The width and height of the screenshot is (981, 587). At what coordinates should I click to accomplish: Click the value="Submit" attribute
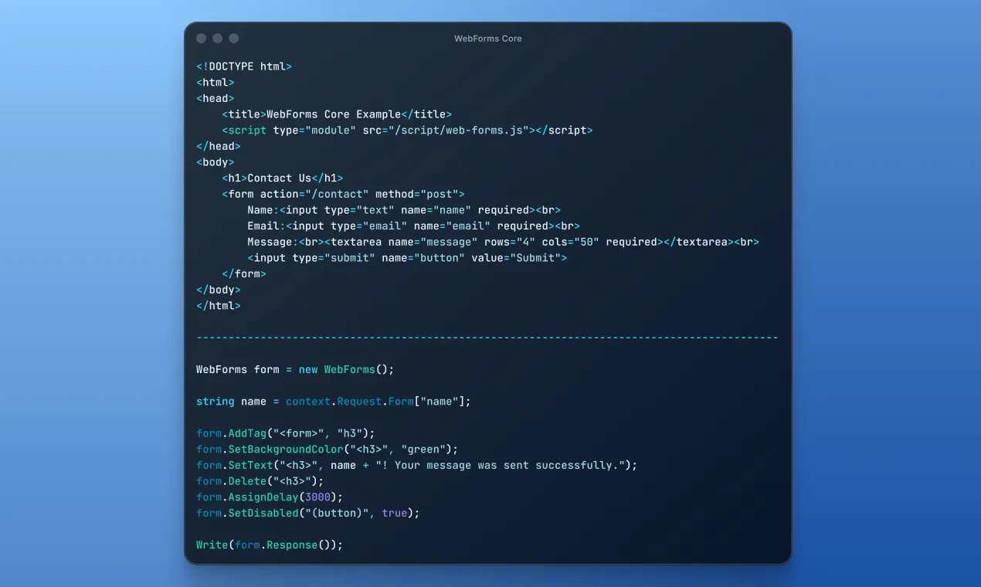click(x=517, y=258)
